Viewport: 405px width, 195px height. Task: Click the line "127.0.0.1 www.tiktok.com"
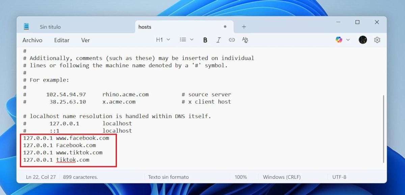pyautogui.click(x=63, y=152)
